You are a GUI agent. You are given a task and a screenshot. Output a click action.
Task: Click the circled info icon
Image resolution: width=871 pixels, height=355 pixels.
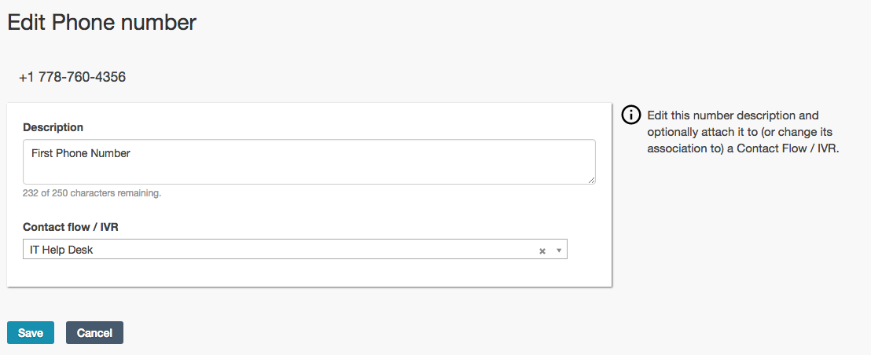(630, 115)
